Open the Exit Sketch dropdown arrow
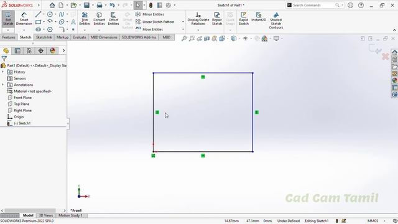The width and height of the screenshot is (398, 224). tap(8, 30)
